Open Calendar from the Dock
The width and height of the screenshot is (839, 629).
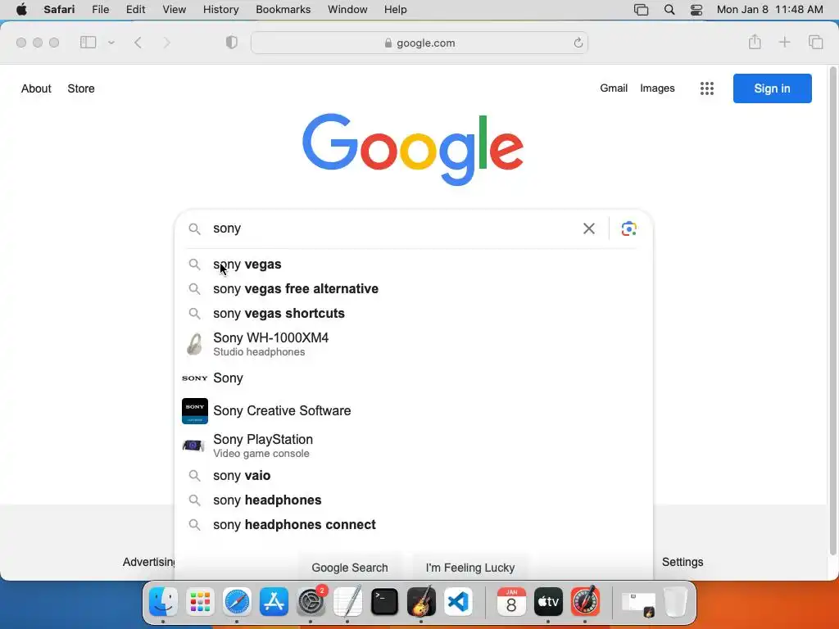pyautogui.click(x=511, y=602)
